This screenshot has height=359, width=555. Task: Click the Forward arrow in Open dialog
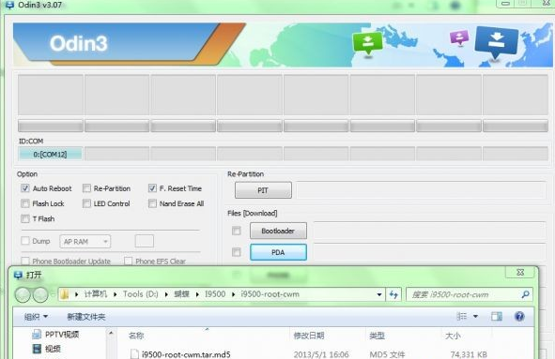40,294
